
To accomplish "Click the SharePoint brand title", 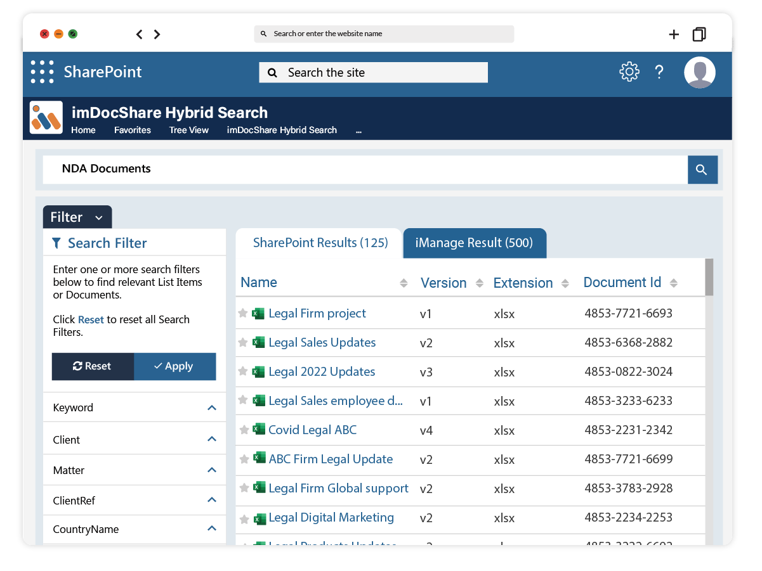I will tap(103, 72).
